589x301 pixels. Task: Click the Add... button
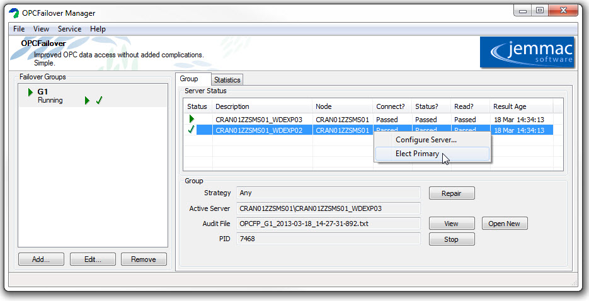click(41, 259)
